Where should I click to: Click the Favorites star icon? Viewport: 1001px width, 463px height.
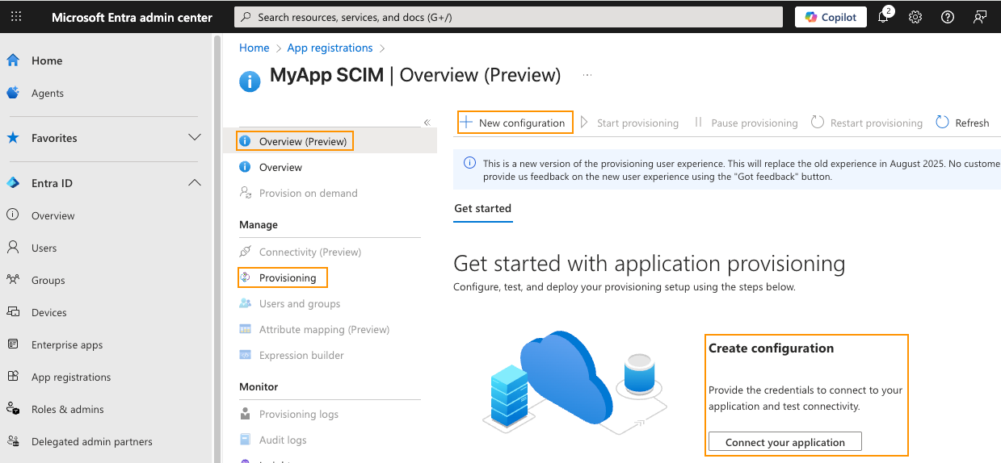[x=13, y=138]
